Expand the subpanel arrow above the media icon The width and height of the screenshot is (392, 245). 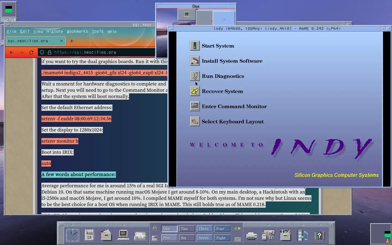302,225
